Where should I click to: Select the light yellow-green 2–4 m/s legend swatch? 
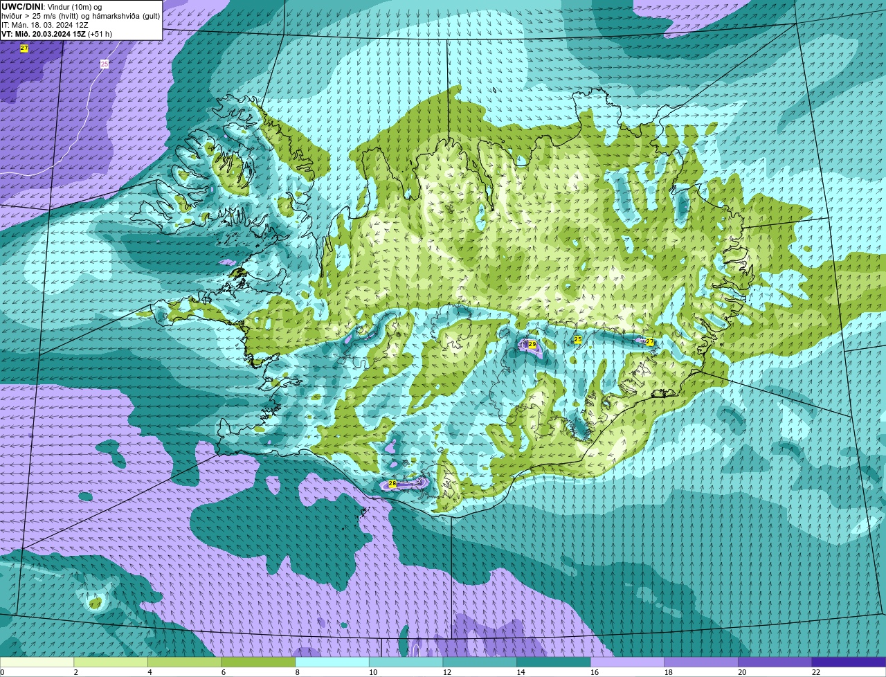tap(111, 662)
